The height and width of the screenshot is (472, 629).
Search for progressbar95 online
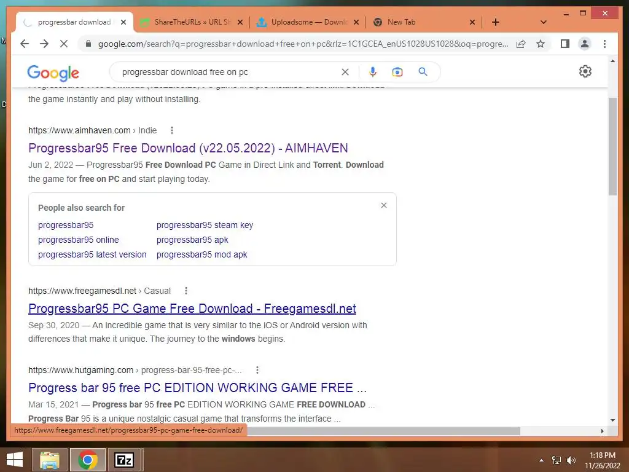[x=79, y=240]
